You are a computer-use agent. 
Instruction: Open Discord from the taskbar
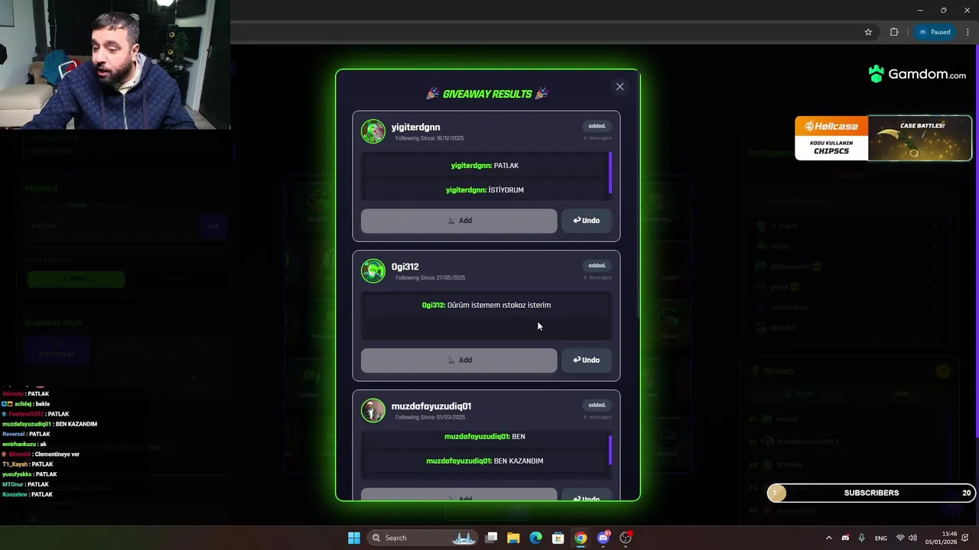point(603,538)
